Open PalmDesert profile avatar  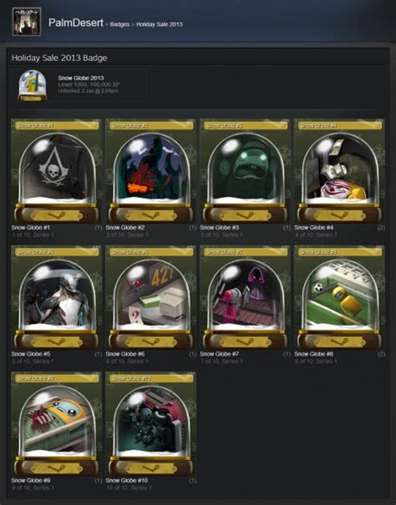click(27, 21)
